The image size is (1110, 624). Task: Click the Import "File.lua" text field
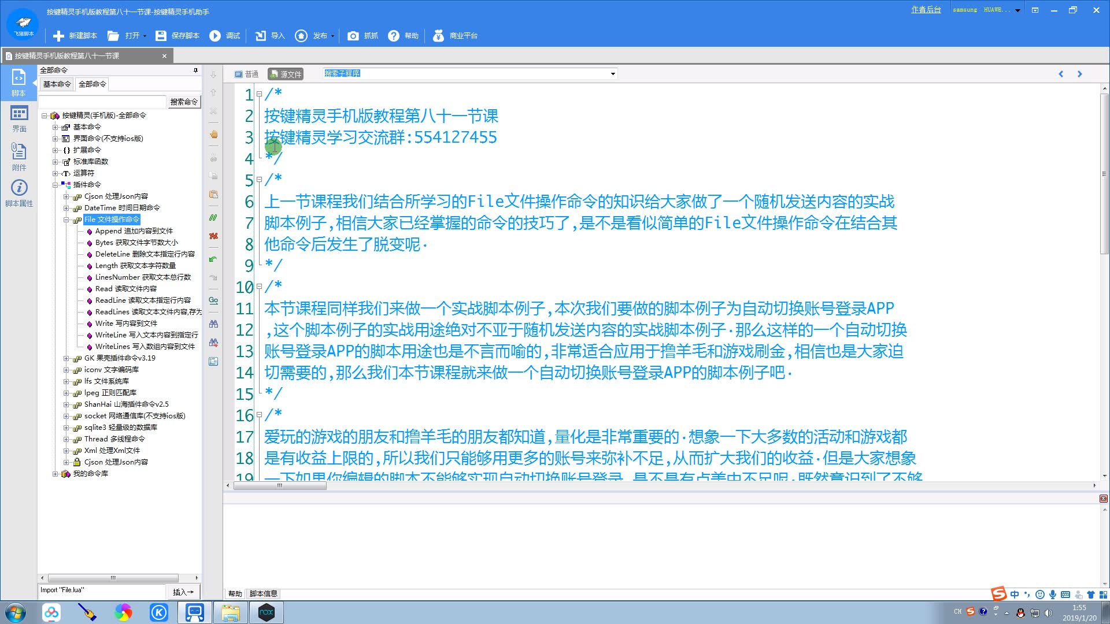(x=102, y=590)
